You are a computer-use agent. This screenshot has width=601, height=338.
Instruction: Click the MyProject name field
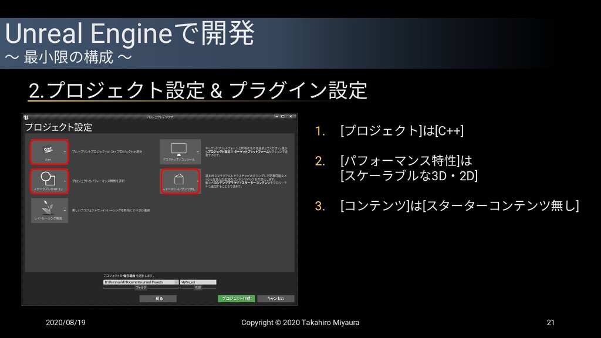(x=198, y=282)
